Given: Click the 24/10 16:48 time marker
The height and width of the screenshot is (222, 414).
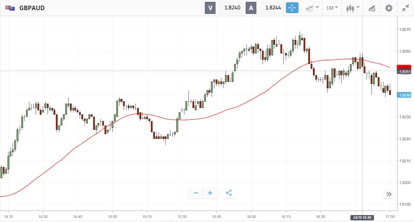Looking at the screenshot, I should (x=362, y=217).
